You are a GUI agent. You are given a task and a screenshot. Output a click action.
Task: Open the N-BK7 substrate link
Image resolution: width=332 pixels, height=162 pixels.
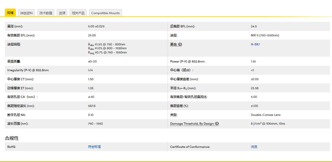point(255,44)
